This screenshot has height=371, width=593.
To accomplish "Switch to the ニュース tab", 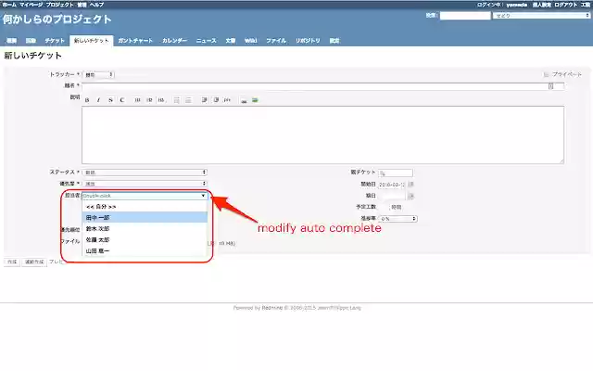I will [x=206, y=41].
